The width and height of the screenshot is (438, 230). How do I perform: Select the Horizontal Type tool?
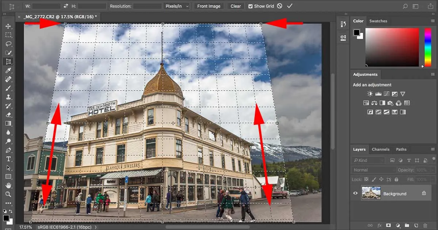tap(8, 159)
